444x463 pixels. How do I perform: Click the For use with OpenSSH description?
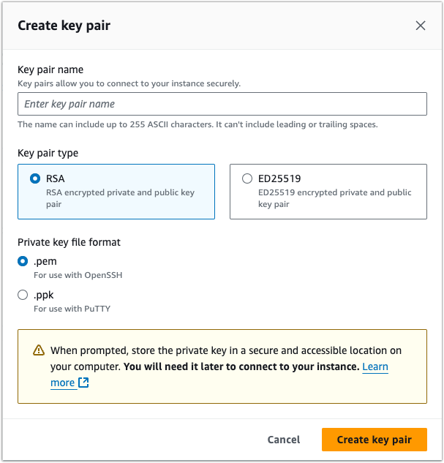point(76,275)
